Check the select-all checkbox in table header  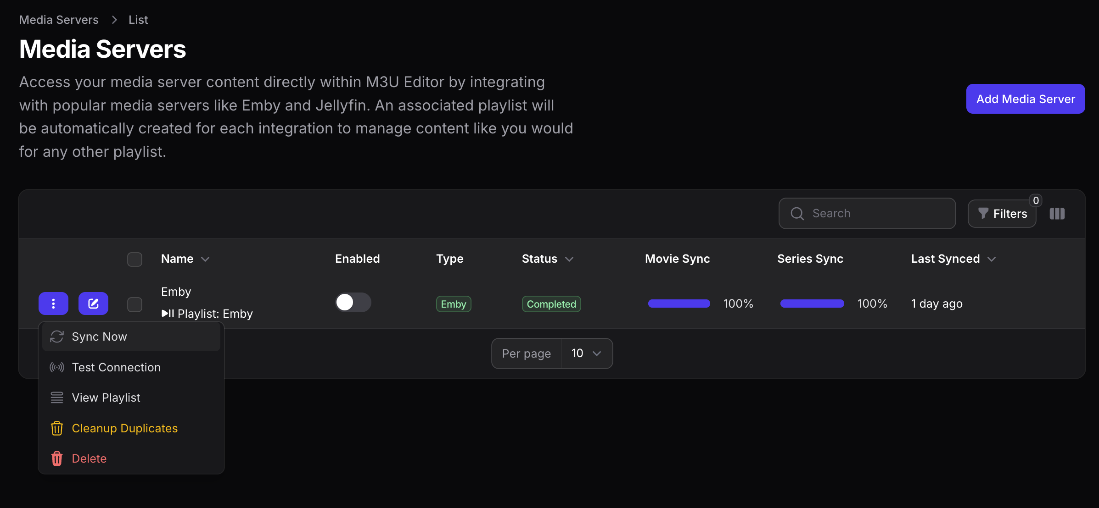135,259
